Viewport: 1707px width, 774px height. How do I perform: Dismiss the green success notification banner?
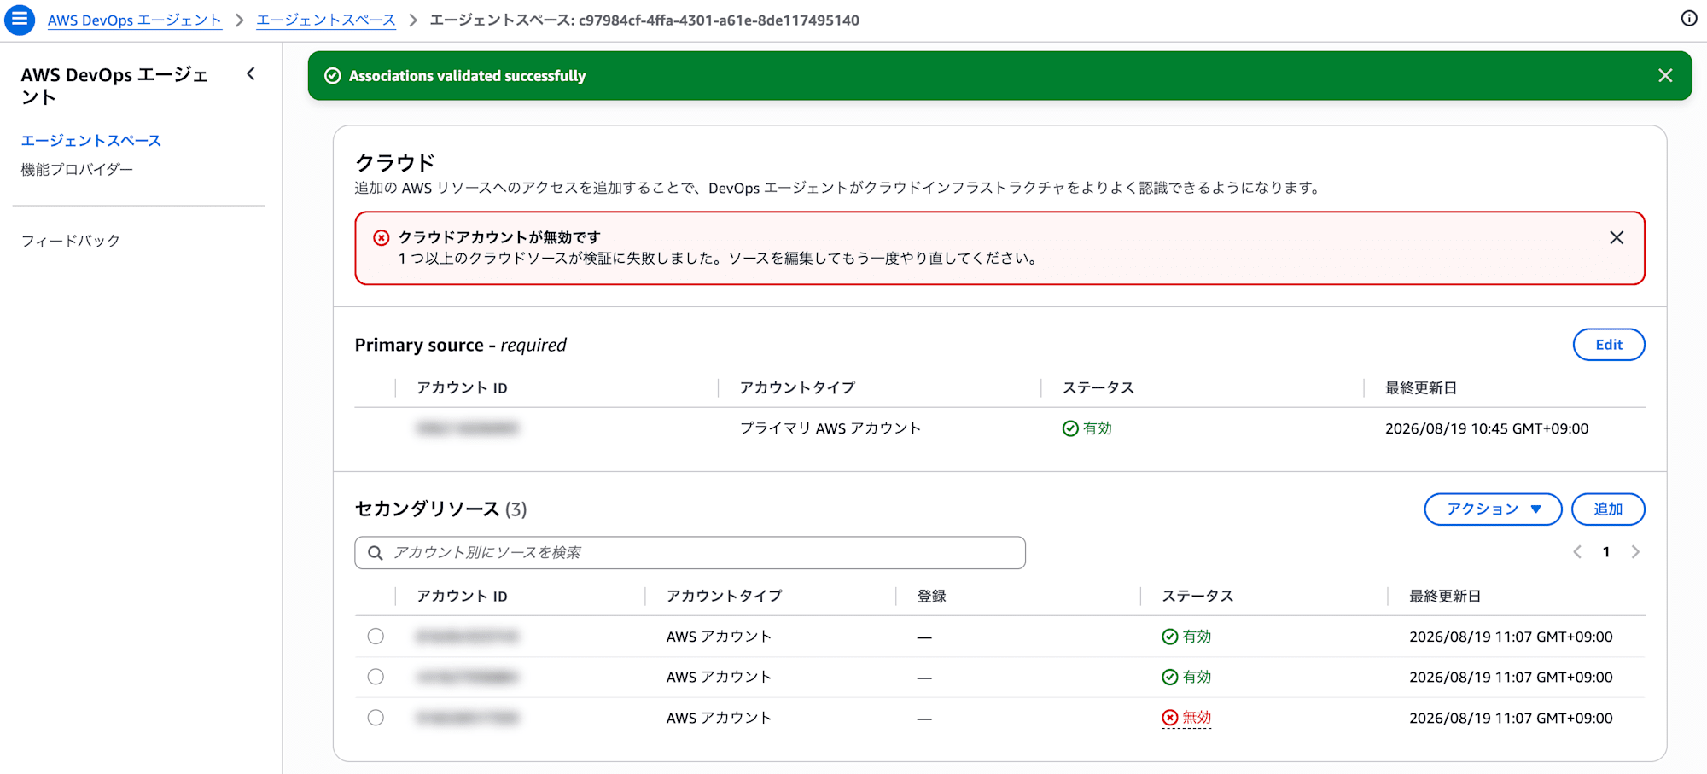pos(1664,76)
